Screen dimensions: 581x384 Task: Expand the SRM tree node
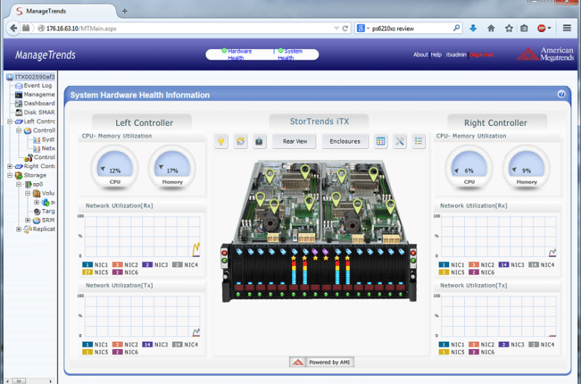(28, 220)
